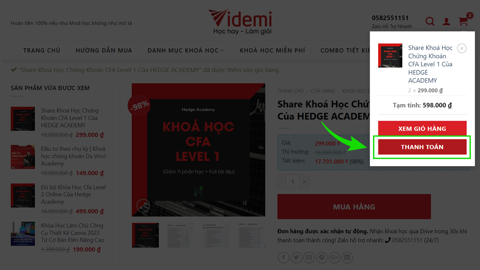Increase quantity with plus button

[x=304, y=181]
